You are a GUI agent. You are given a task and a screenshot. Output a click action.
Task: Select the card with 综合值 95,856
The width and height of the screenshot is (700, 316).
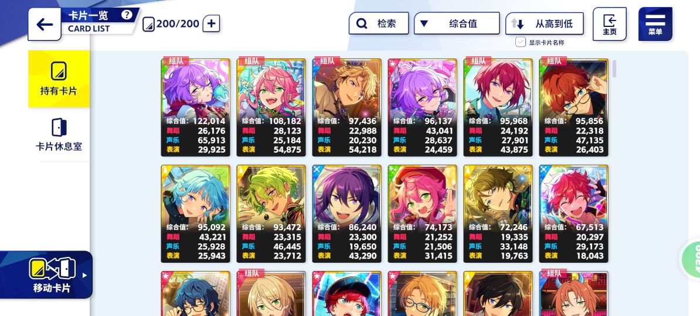coord(574,108)
